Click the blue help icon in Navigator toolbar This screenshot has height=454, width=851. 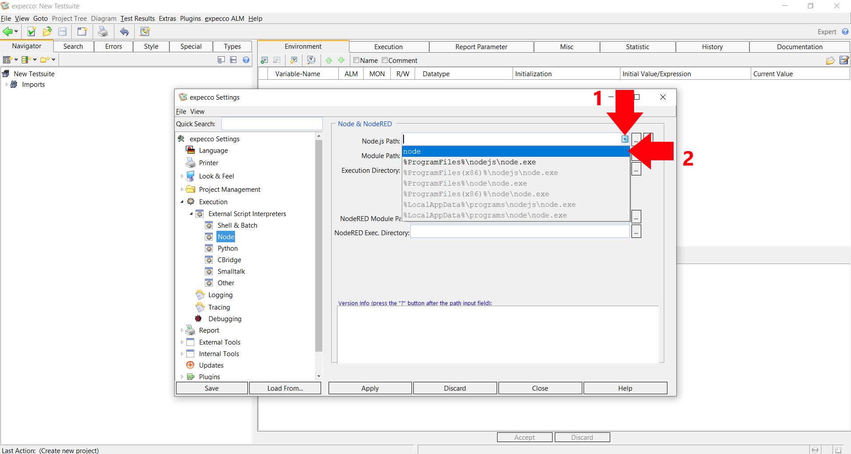(246, 60)
